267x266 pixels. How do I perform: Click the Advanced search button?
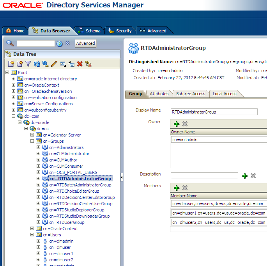coord(85,43)
